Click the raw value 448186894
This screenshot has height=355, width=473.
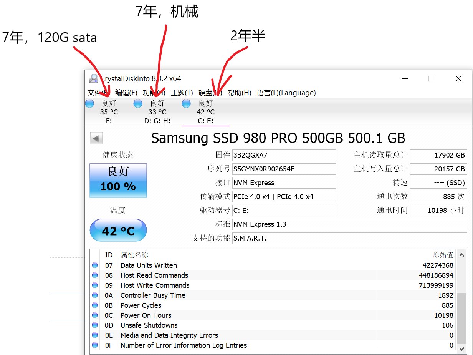click(436, 275)
